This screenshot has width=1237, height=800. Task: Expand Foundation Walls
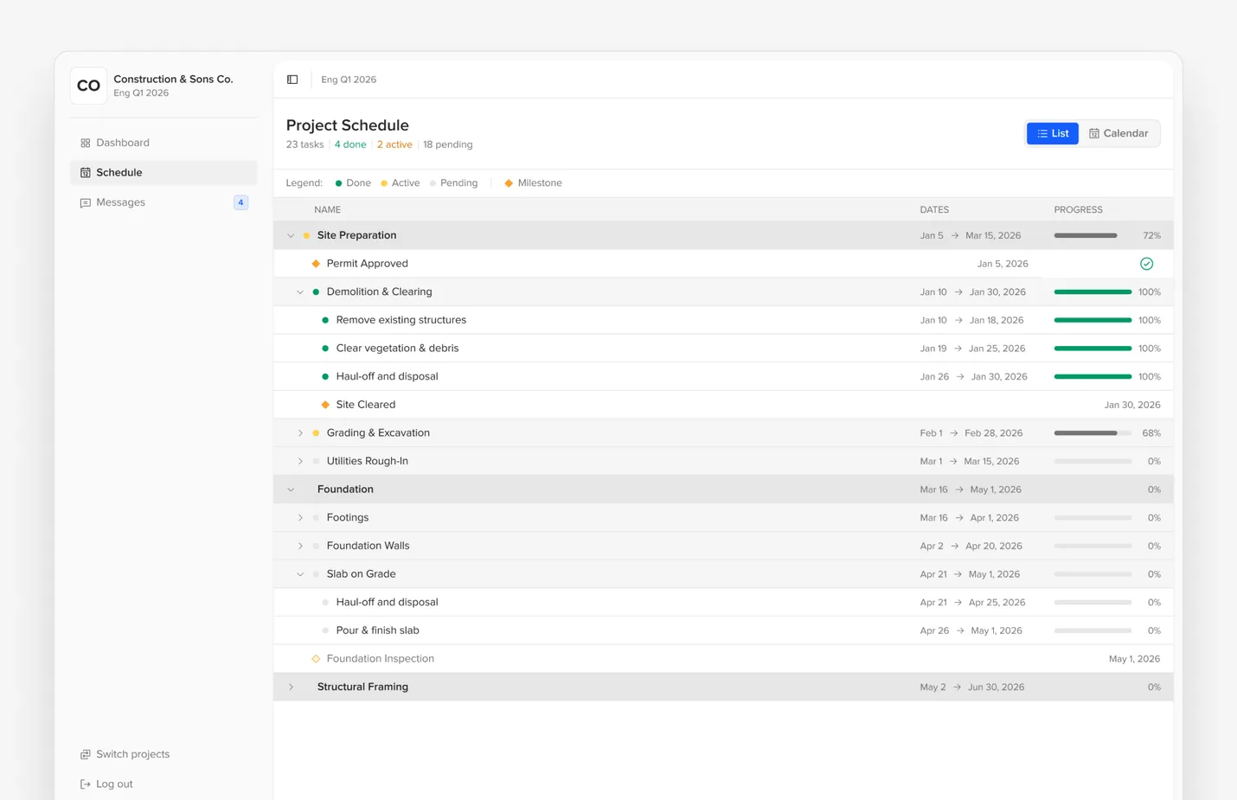click(300, 547)
